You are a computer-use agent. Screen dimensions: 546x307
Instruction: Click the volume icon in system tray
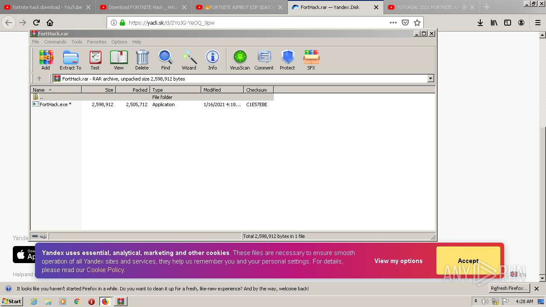(x=485, y=301)
